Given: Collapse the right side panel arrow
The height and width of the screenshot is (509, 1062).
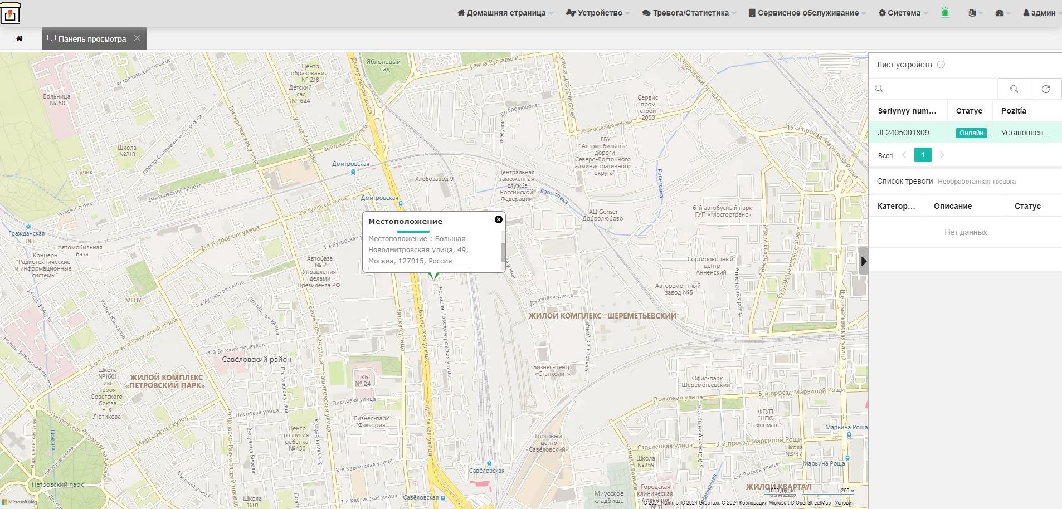Looking at the screenshot, I should pos(863,261).
